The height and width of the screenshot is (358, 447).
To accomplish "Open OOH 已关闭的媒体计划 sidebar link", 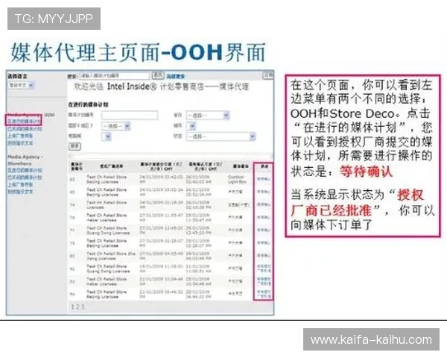I will tap(25, 129).
